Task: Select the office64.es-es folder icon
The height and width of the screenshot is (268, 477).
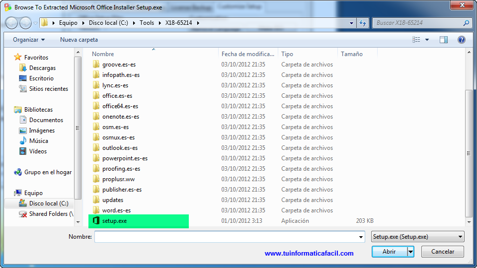Action: point(96,106)
